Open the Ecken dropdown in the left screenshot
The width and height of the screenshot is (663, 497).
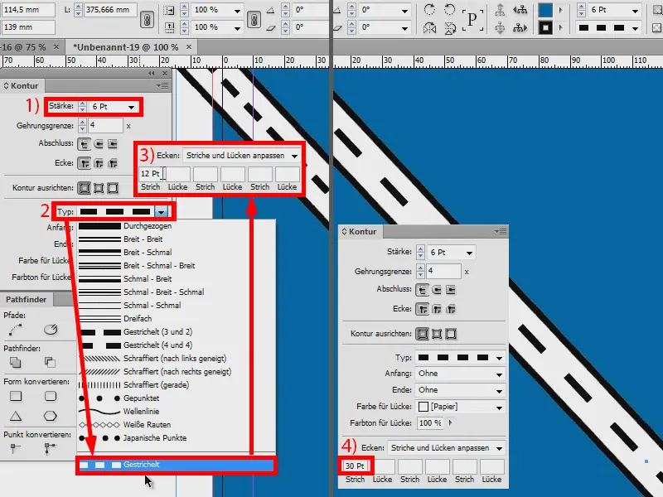pos(294,156)
